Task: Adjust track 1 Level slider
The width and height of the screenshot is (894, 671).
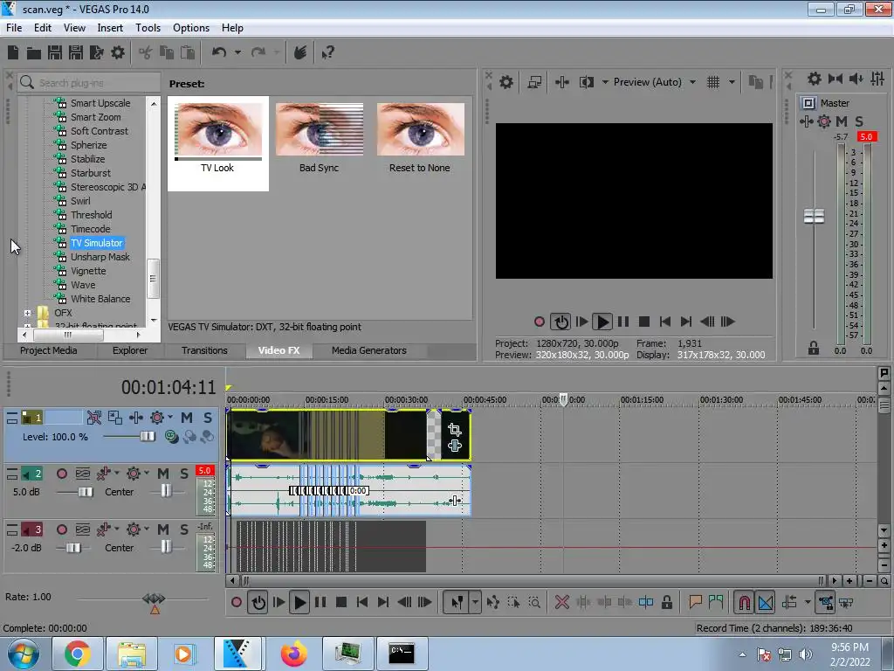Action: pos(147,437)
